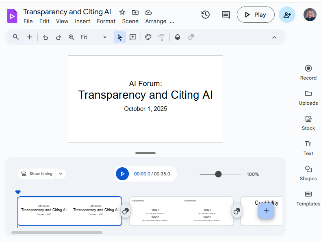The image size is (321, 242).
Task: Open the background fill droplet icon
Action: [x=178, y=37]
